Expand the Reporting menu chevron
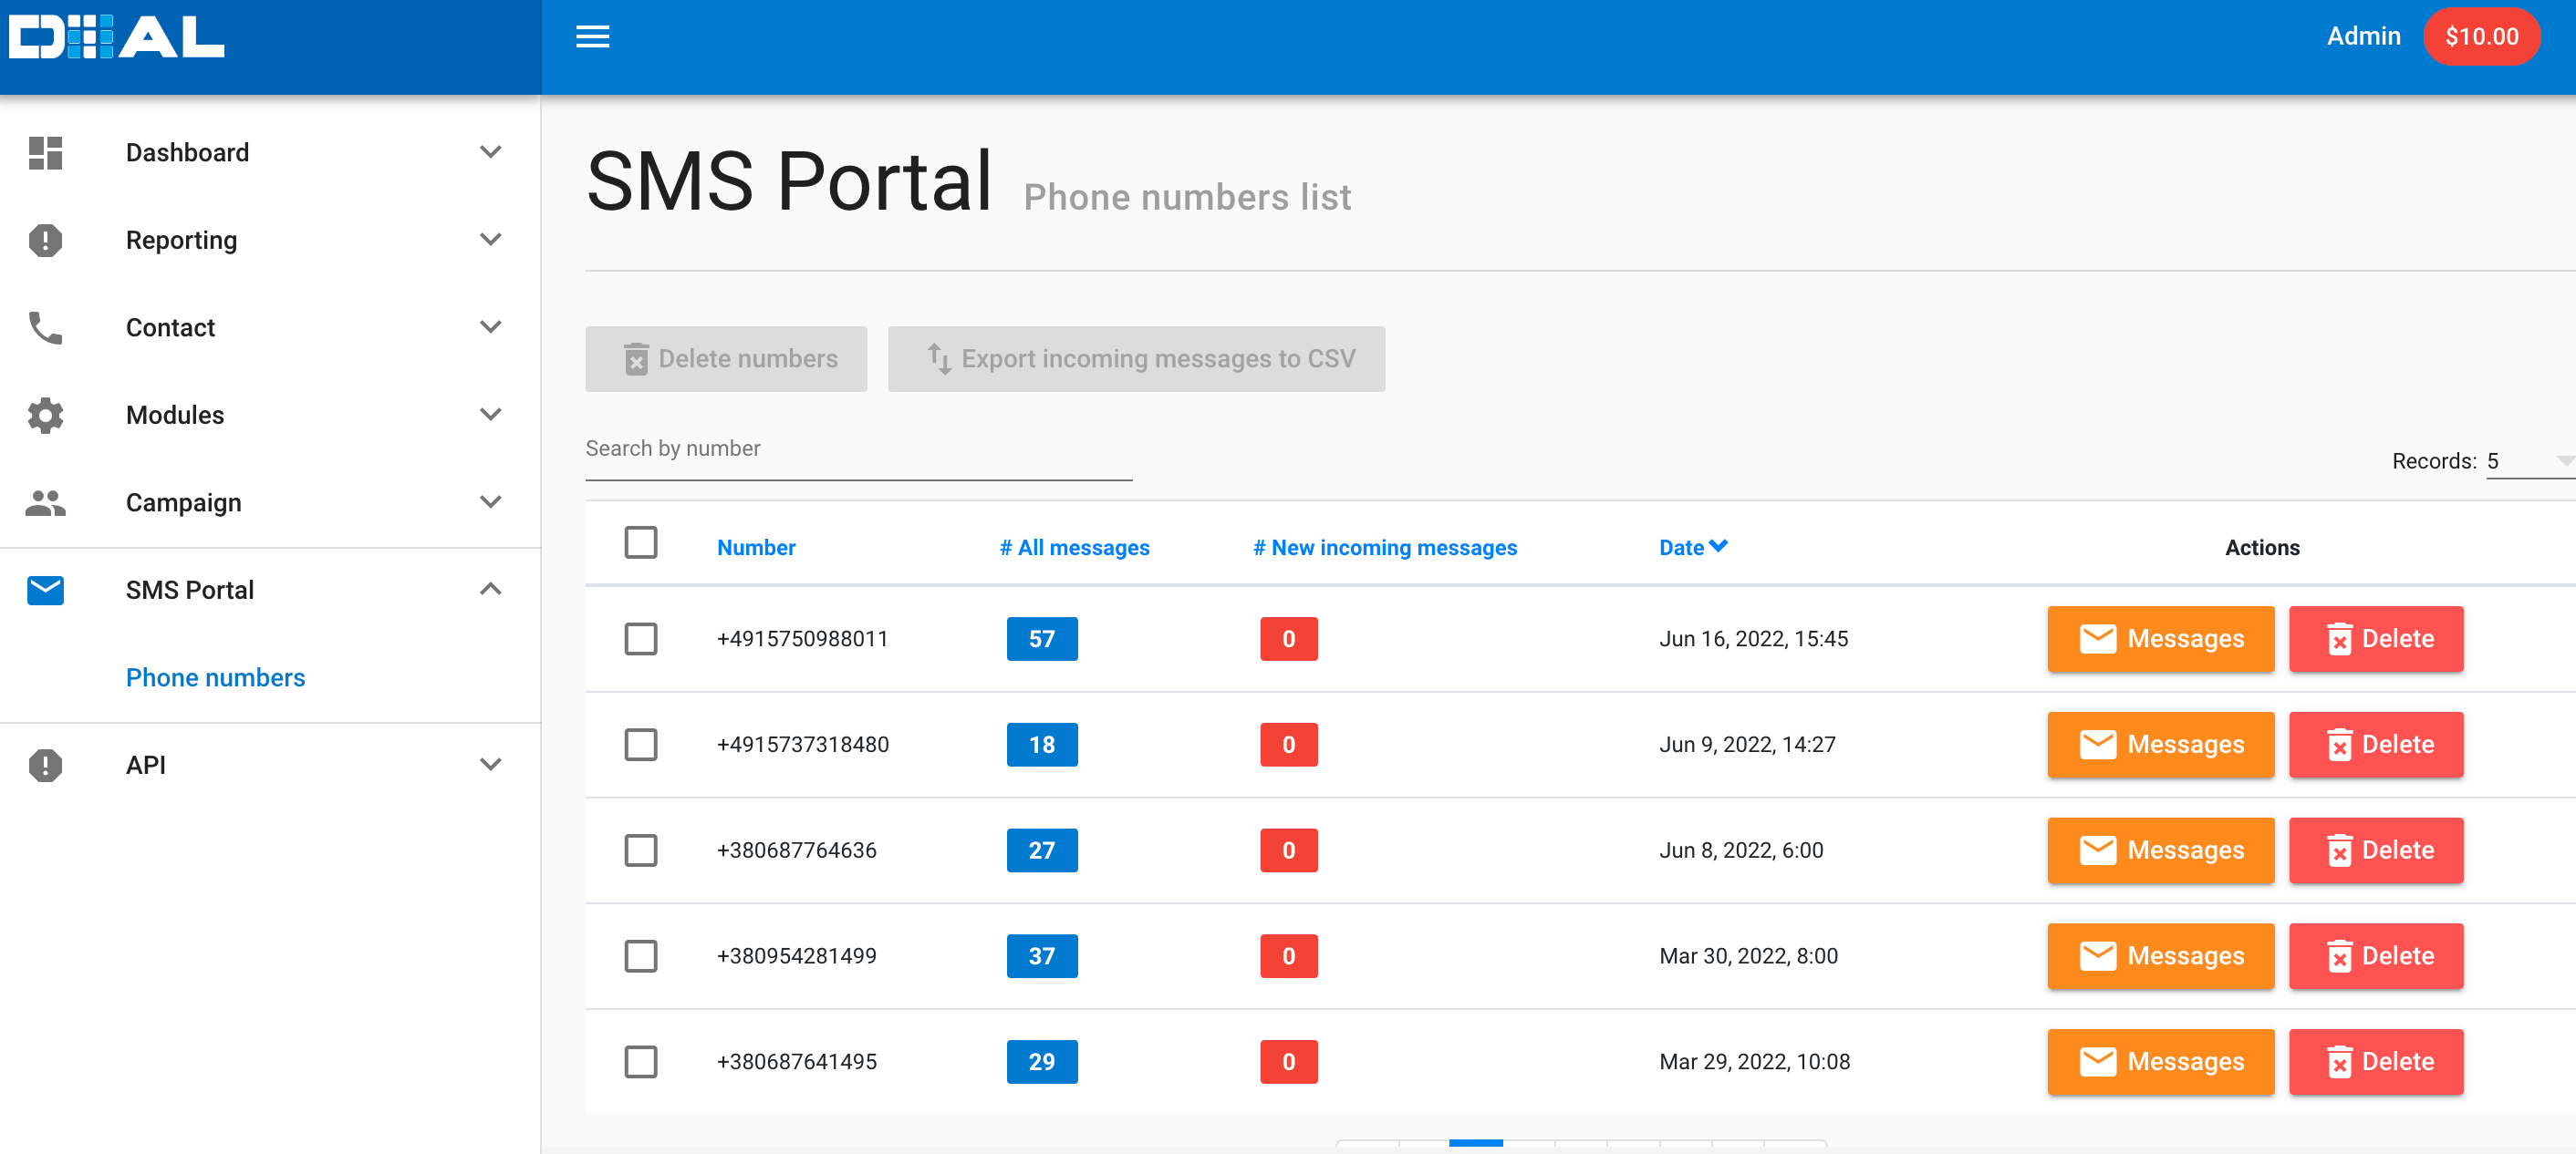Screen dimensions: 2576x1154 tap(490, 240)
